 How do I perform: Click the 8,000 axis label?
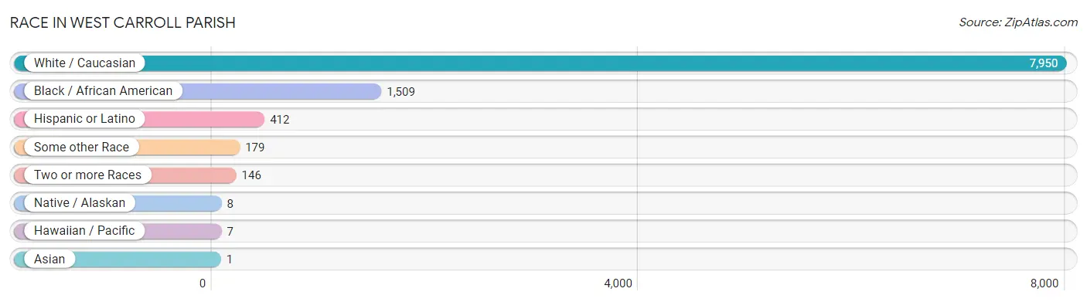pos(1044,283)
